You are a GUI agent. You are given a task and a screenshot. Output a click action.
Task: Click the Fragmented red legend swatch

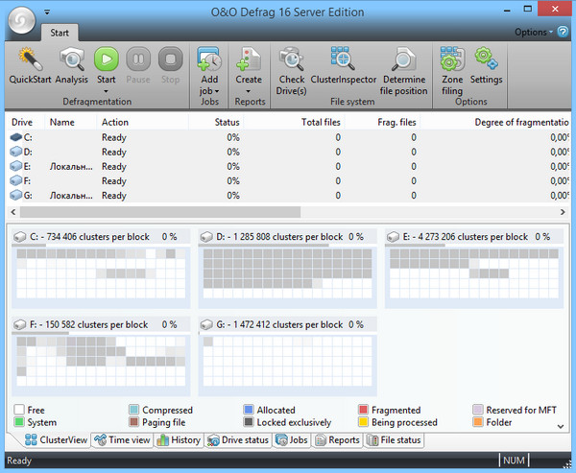tap(364, 410)
